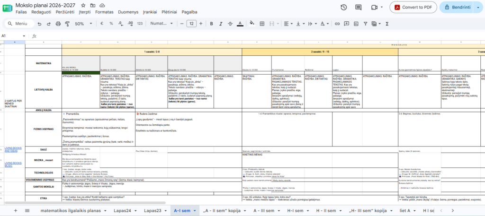Image resolution: width=485 pixels, height=216 pixels.
Task: Click the Convert to PDF button
Action: (x=413, y=8)
